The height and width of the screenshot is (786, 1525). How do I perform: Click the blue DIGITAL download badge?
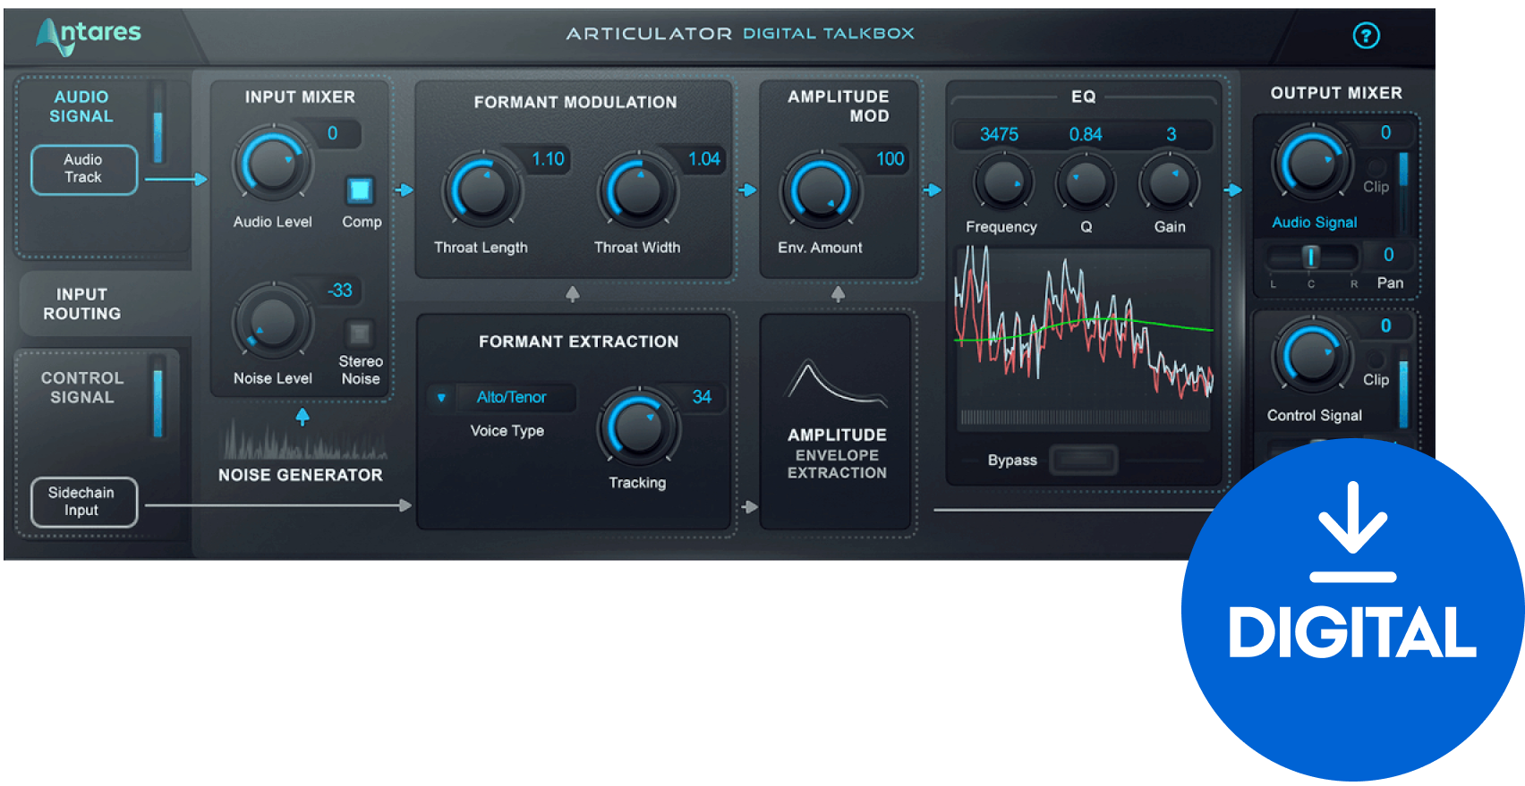click(1352, 610)
